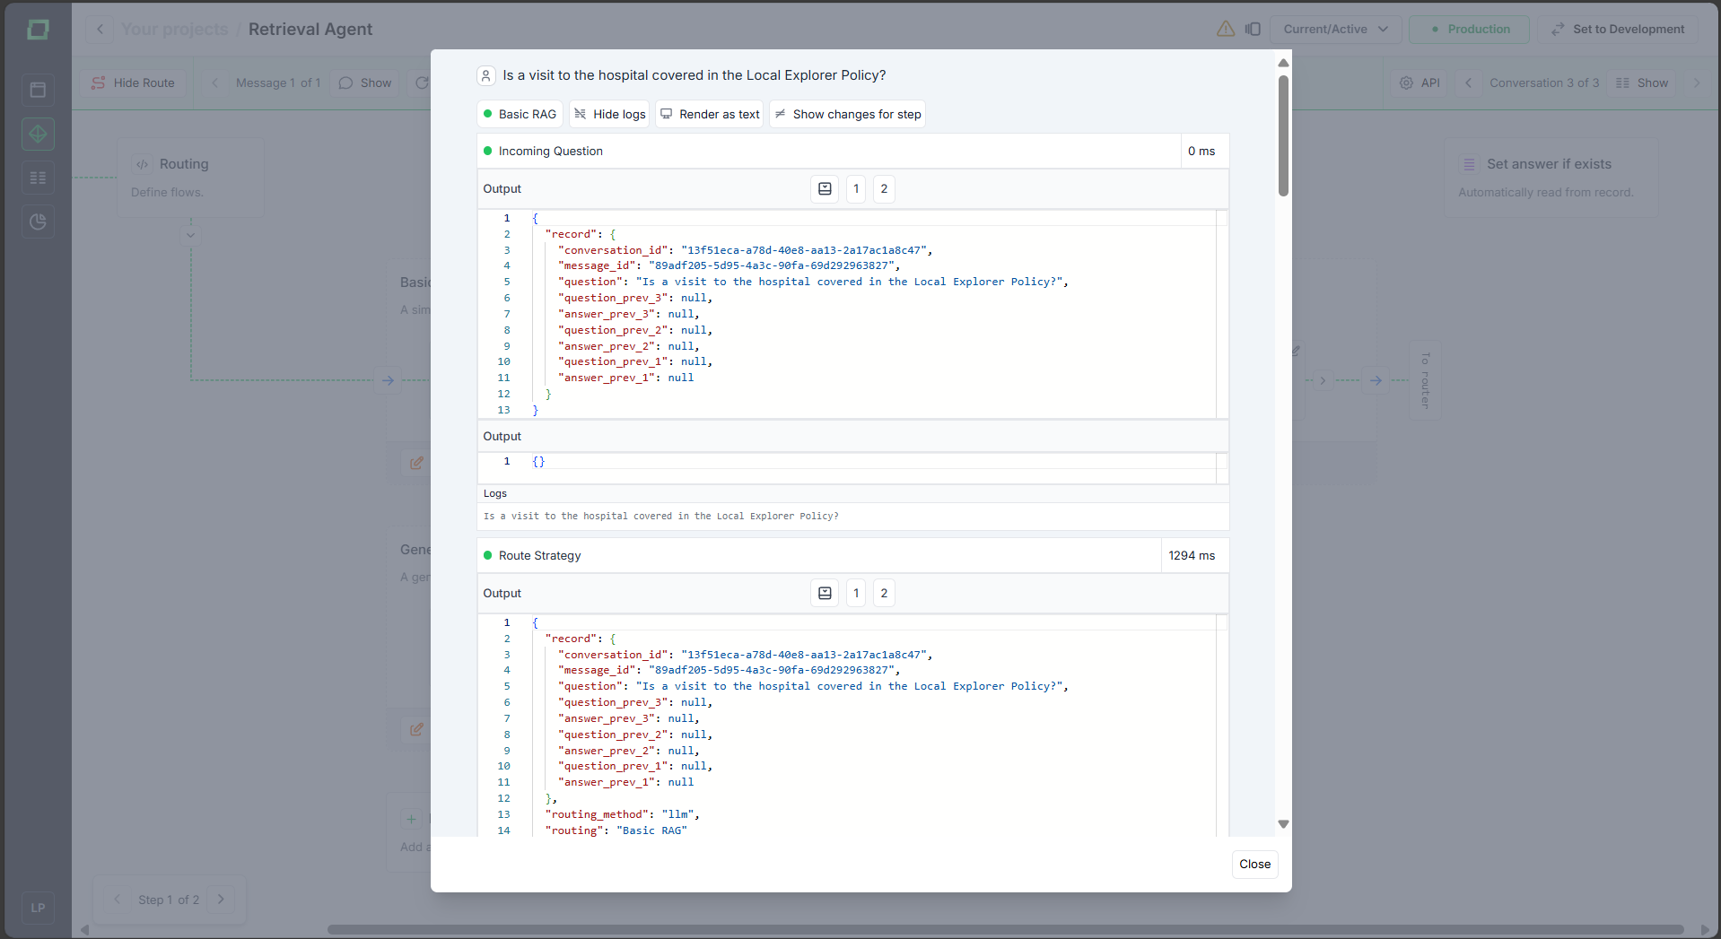1721x939 pixels.
Task: Click arrow connector left of Basic node
Action: [388, 380]
